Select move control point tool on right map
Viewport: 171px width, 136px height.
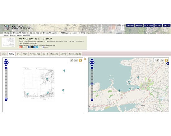tap(162, 60)
